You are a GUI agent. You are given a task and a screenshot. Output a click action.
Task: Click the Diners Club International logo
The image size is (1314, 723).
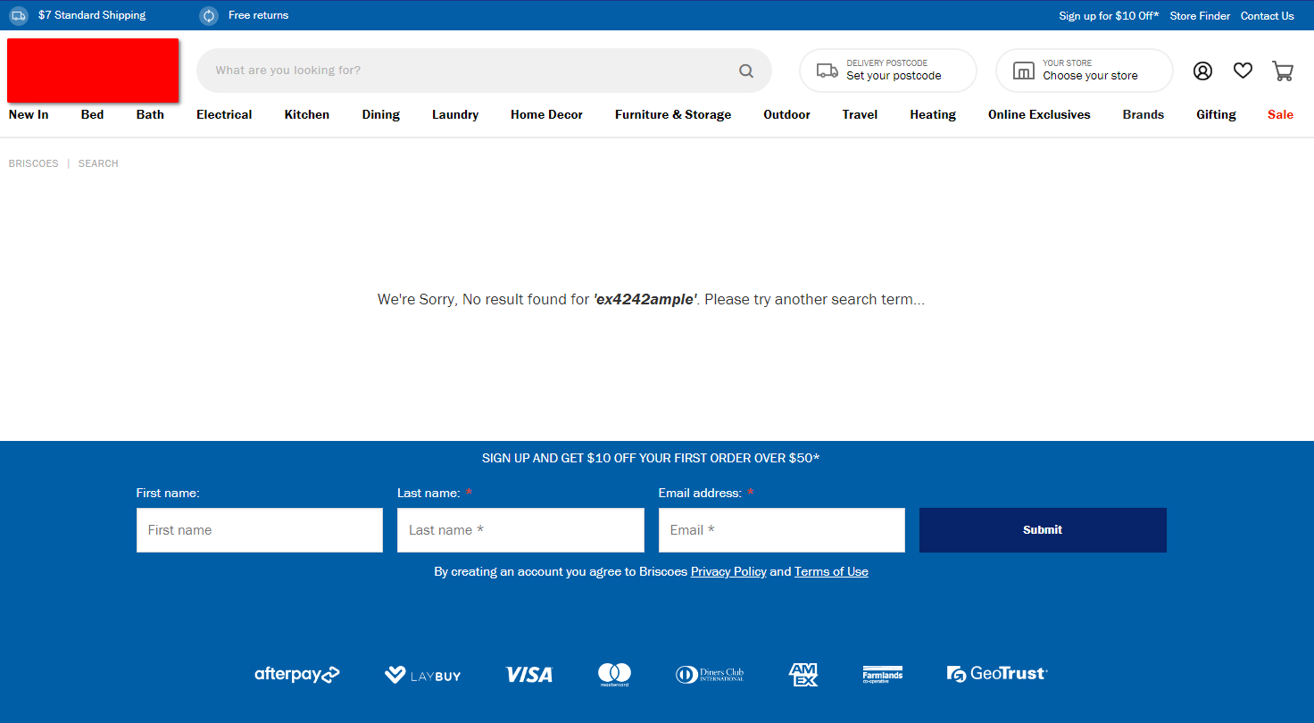710,675
